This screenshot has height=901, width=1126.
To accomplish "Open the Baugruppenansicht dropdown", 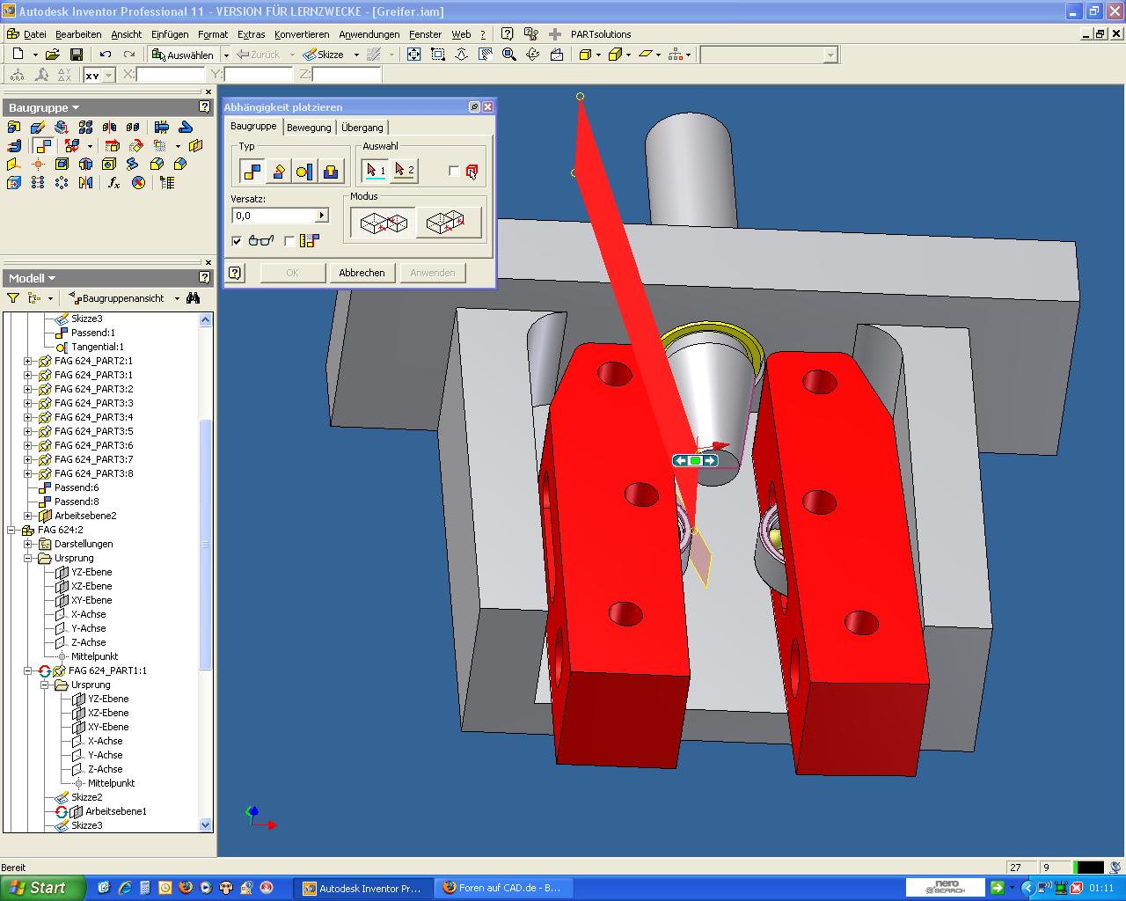I will pos(177,298).
